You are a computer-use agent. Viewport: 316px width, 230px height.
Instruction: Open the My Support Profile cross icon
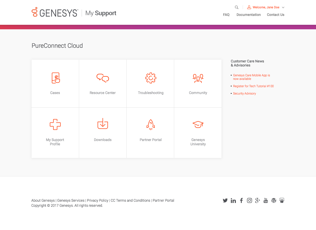pyautogui.click(x=55, y=124)
